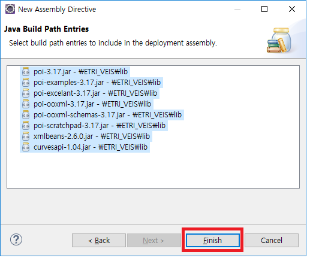Viewport: 313px width, 264px height.
Task: Click the jar icon beside curvesapi-1.04.jar
Action: click(26, 147)
